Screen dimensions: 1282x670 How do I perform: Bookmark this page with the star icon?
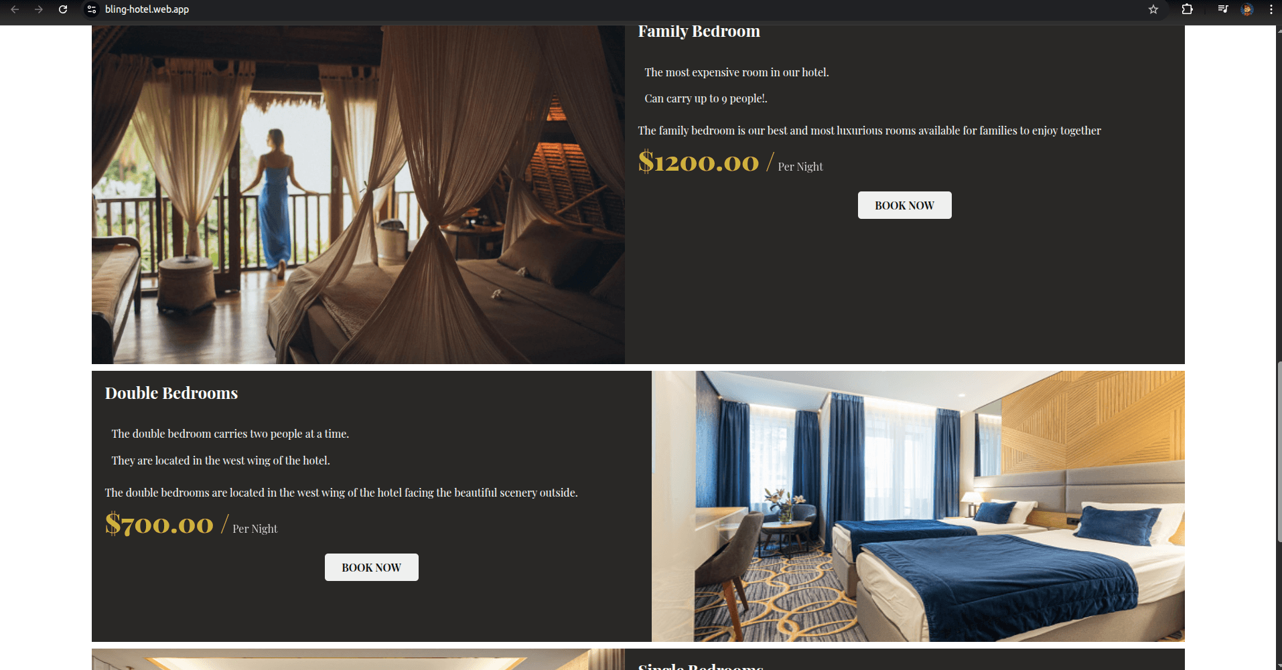[1153, 9]
